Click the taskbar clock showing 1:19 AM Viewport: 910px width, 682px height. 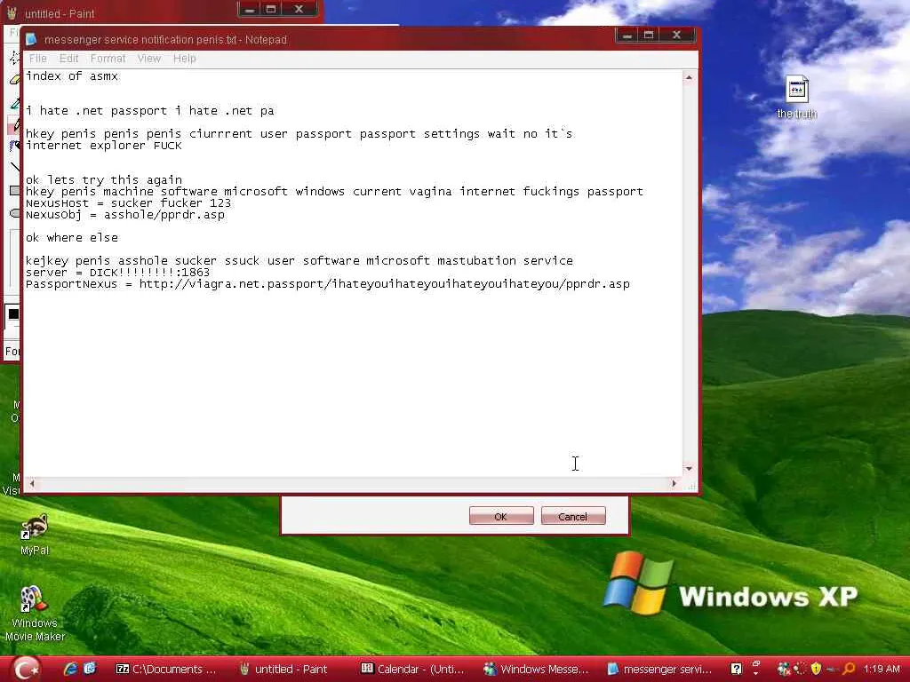pyautogui.click(x=882, y=670)
